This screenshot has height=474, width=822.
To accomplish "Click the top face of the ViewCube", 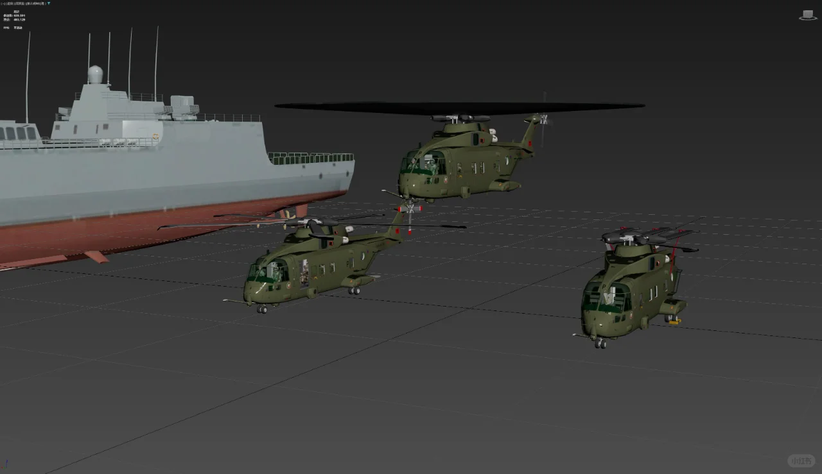I will pos(808,12).
